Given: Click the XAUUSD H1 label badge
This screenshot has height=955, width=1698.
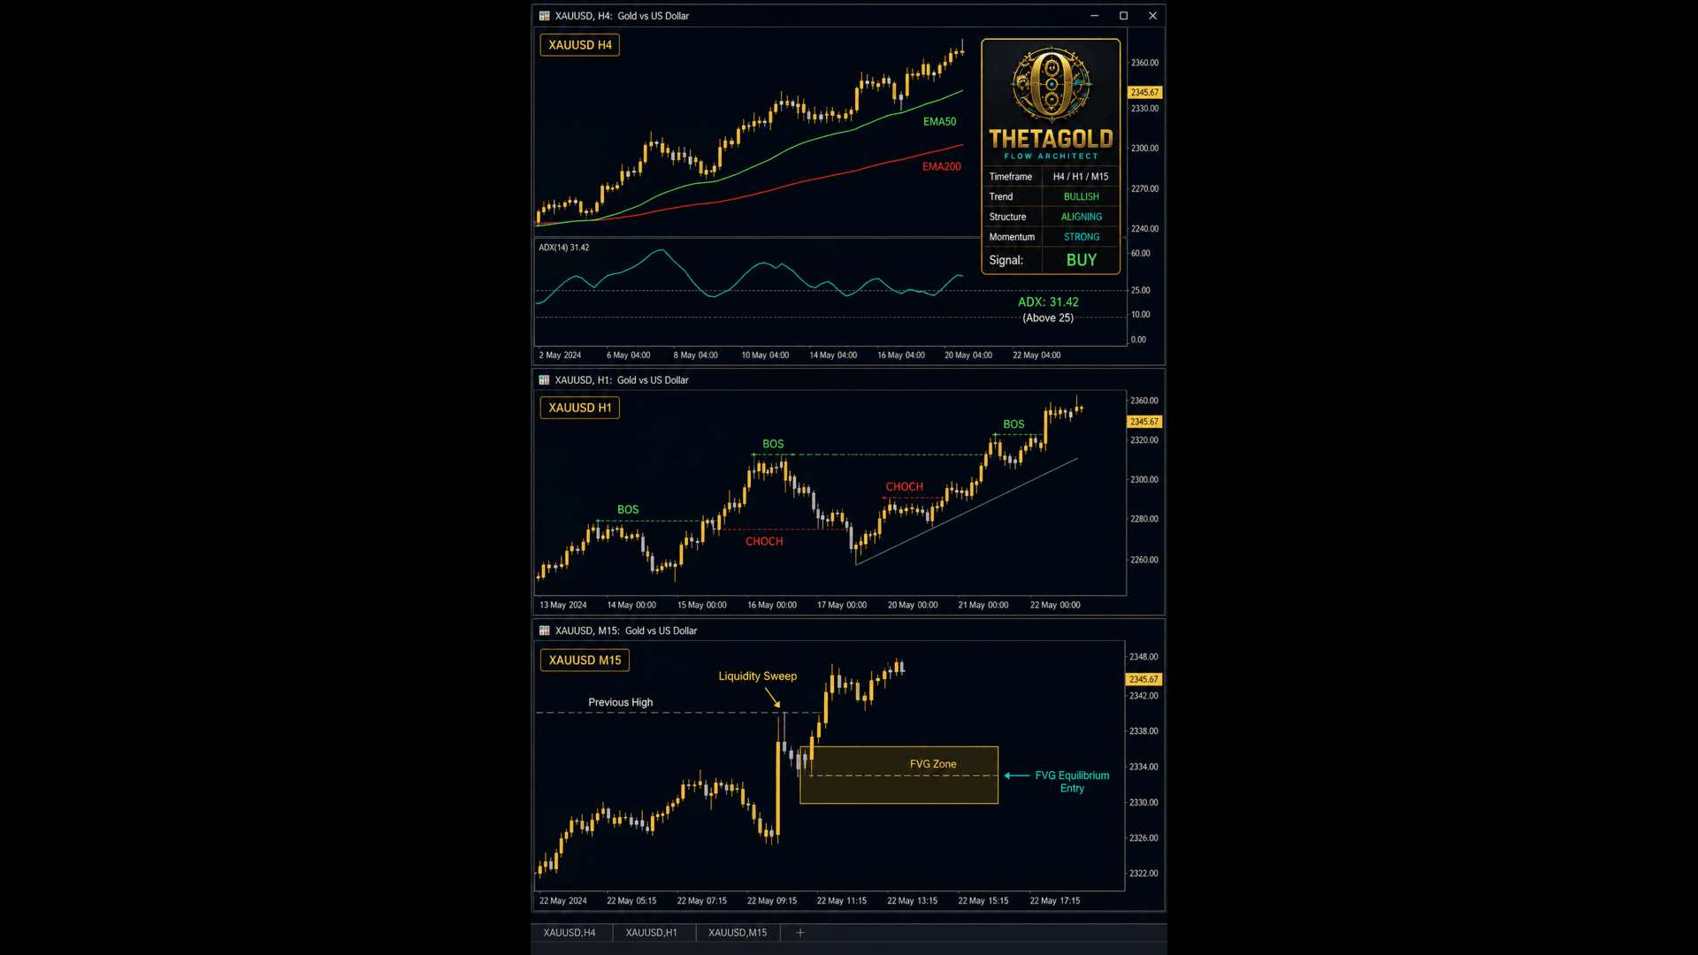Looking at the screenshot, I should tap(580, 408).
